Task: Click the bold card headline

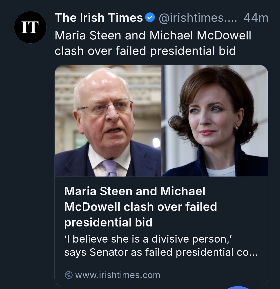Action: click(140, 207)
